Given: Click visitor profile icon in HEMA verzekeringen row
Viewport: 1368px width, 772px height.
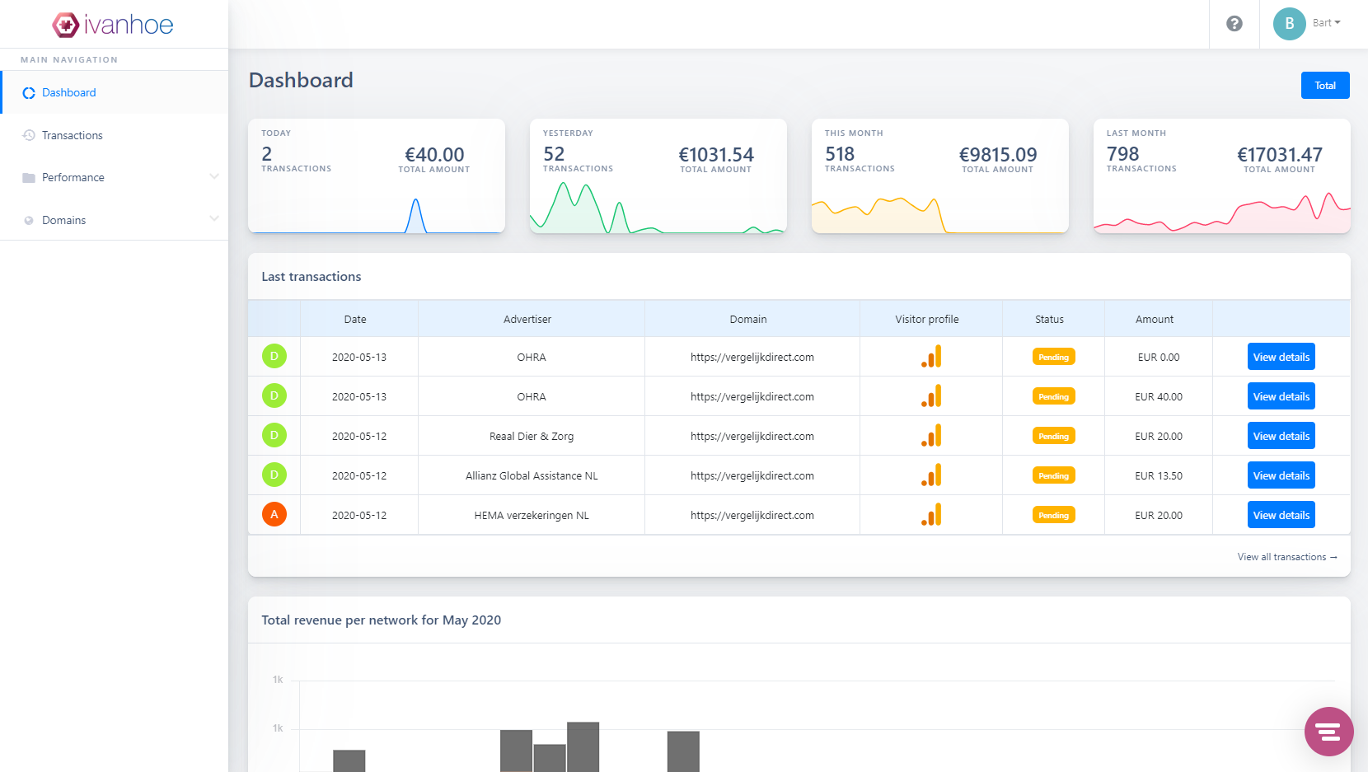Looking at the screenshot, I should [931, 515].
